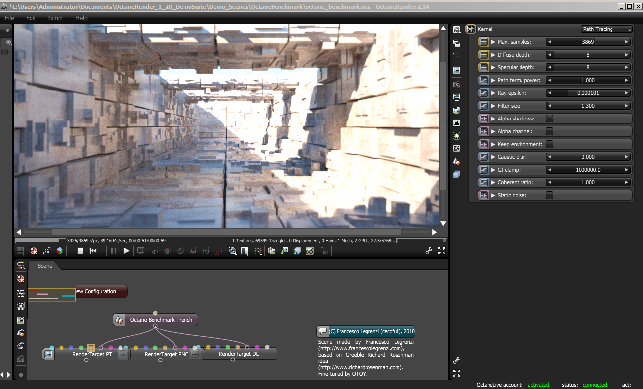Expand the GI clamp row triangle

pos(493,170)
